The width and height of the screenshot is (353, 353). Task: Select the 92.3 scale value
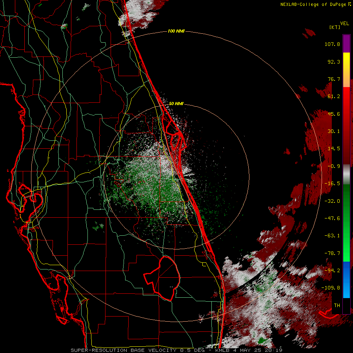[x=334, y=62]
